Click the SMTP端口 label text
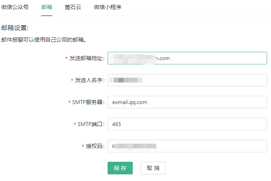Image resolution: width=271 pixels, height=181 pixels. (x=91, y=124)
